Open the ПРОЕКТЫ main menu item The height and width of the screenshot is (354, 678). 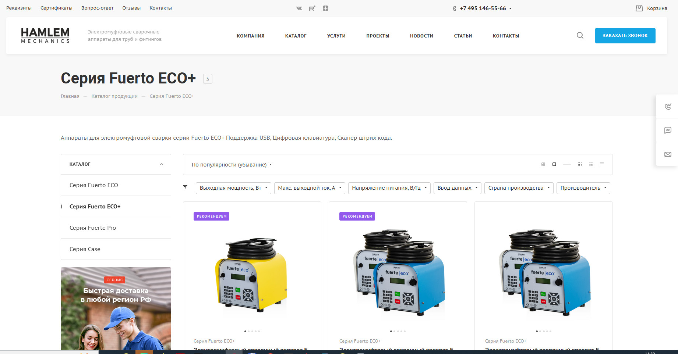click(378, 36)
